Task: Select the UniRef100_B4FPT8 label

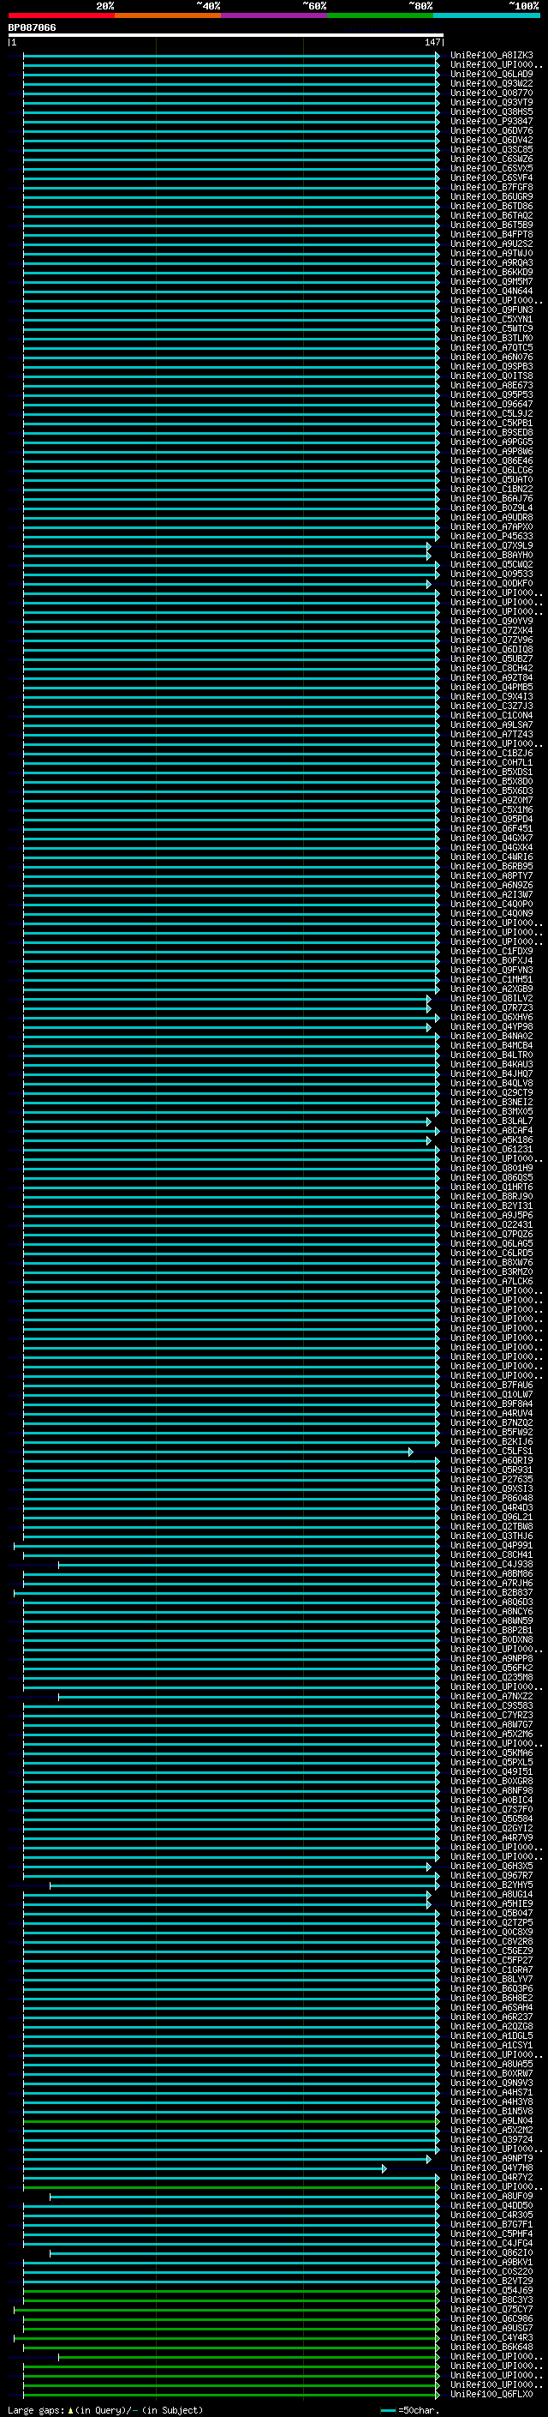Action: tap(491, 235)
